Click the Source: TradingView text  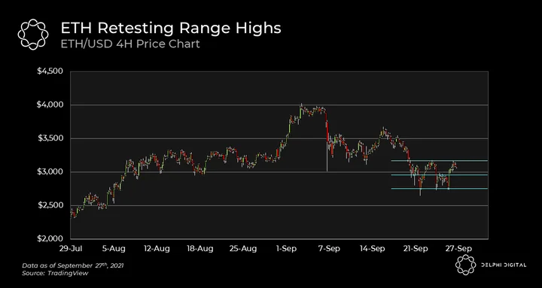point(55,273)
